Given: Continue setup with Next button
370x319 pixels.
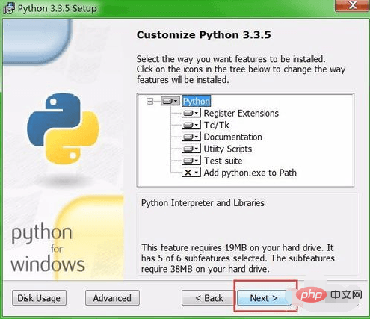Looking at the screenshot, I should [x=264, y=298].
